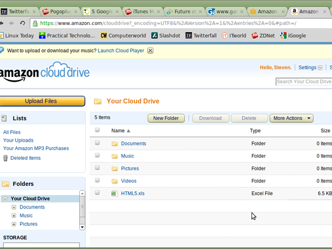Open the Settings dropdown menu
This screenshot has height=249, width=332.
310,68
